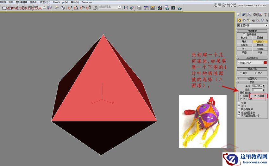Open the Rendered Frame Window icon

[173, 8]
